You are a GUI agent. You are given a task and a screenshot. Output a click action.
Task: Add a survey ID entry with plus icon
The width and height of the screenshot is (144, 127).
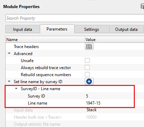point(89,81)
